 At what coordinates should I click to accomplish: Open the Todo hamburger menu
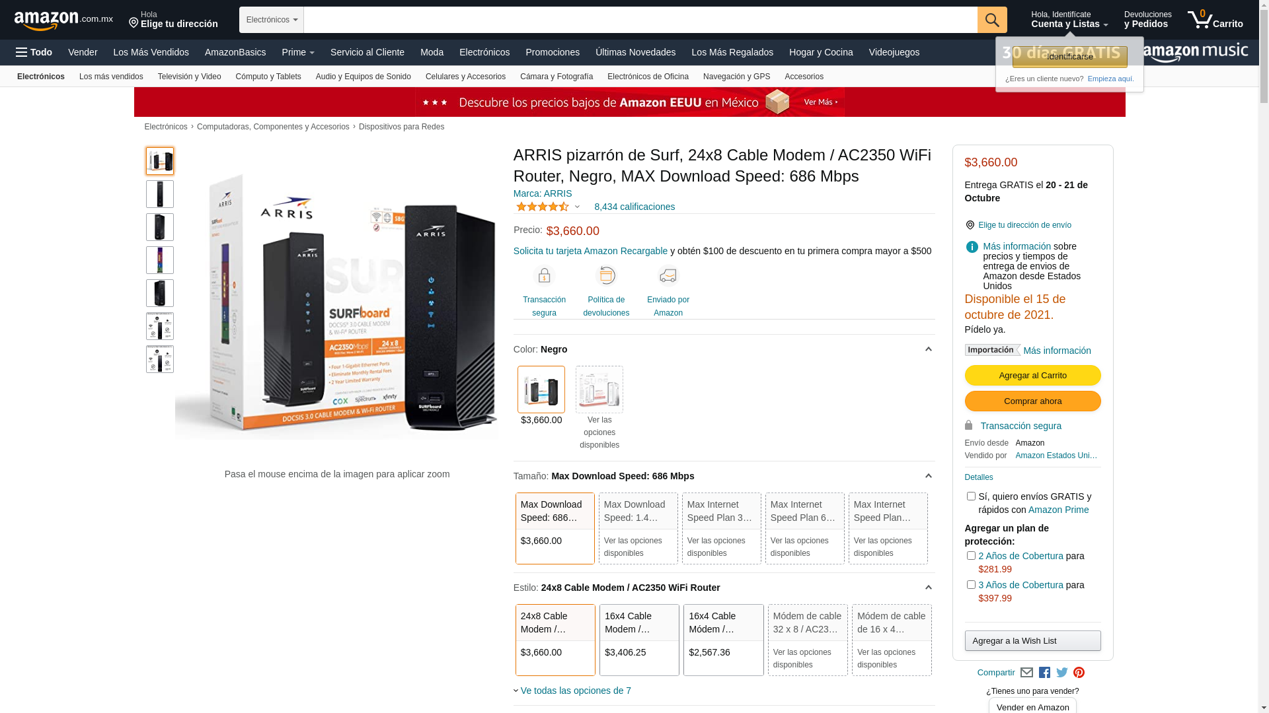[34, 52]
